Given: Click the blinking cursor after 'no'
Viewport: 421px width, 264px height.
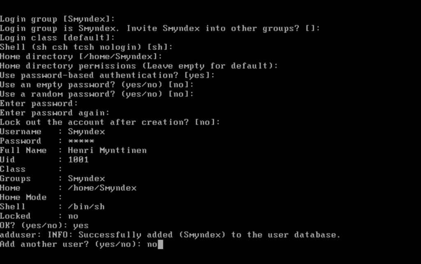Looking at the screenshot, I should [x=160, y=244].
